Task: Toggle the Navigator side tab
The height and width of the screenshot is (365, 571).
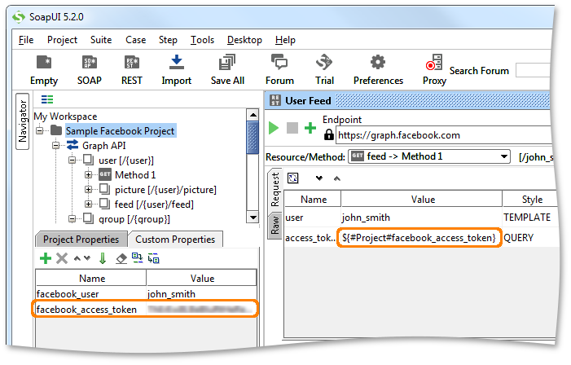Action: 22,121
